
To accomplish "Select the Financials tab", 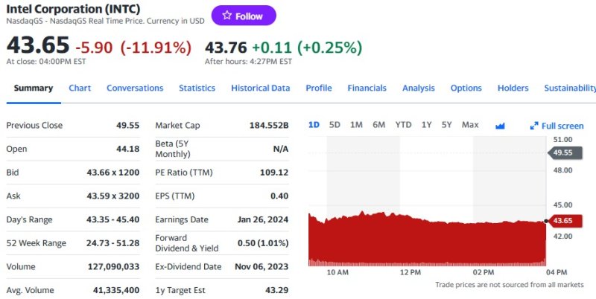I will 367,88.
